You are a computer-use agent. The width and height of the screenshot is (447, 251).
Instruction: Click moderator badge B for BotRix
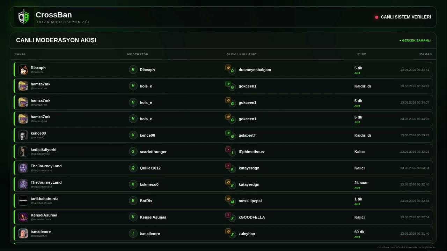[x=133, y=201]
